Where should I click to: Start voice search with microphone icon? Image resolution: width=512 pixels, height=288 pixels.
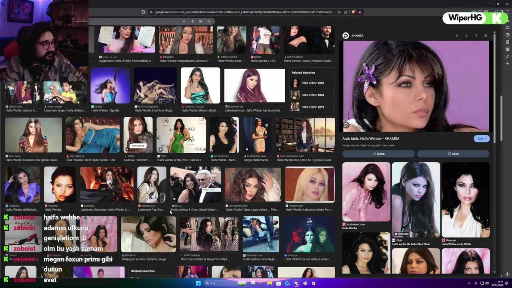point(193,21)
